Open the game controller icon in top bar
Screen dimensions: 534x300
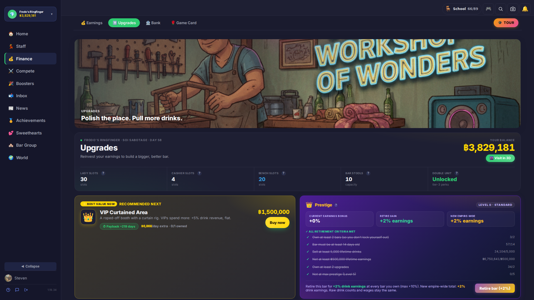pos(488,9)
